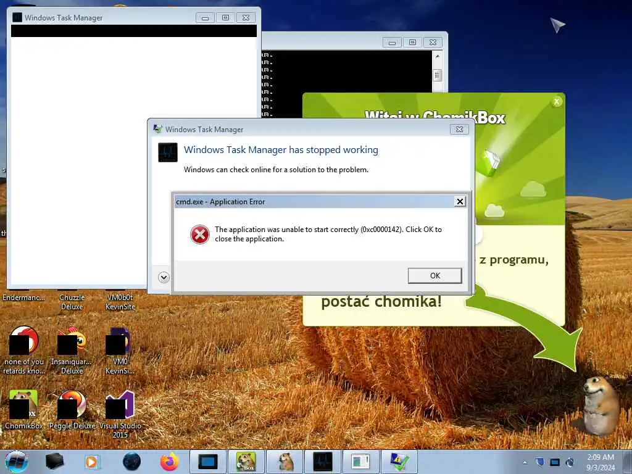632x474 pixels.
Task: Click the red error icon in cmd.exe dialog
Action: click(x=199, y=235)
